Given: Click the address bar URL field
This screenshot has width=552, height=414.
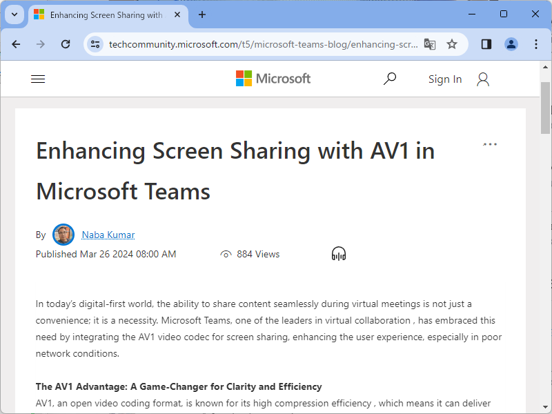Looking at the screenshot, I should click(262, 44).
